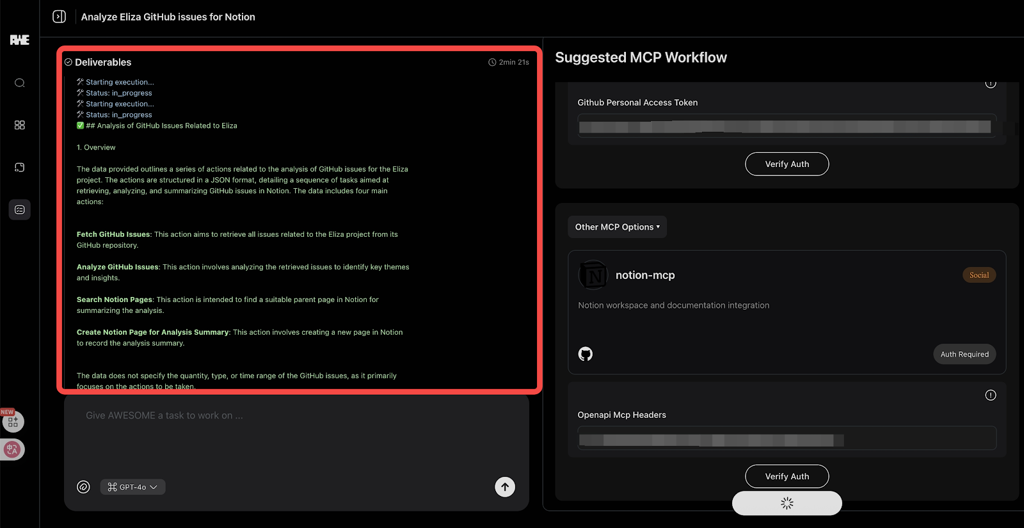
Task: Expand the Other MCP Options dropdown
Action: [x=617, y=227]
